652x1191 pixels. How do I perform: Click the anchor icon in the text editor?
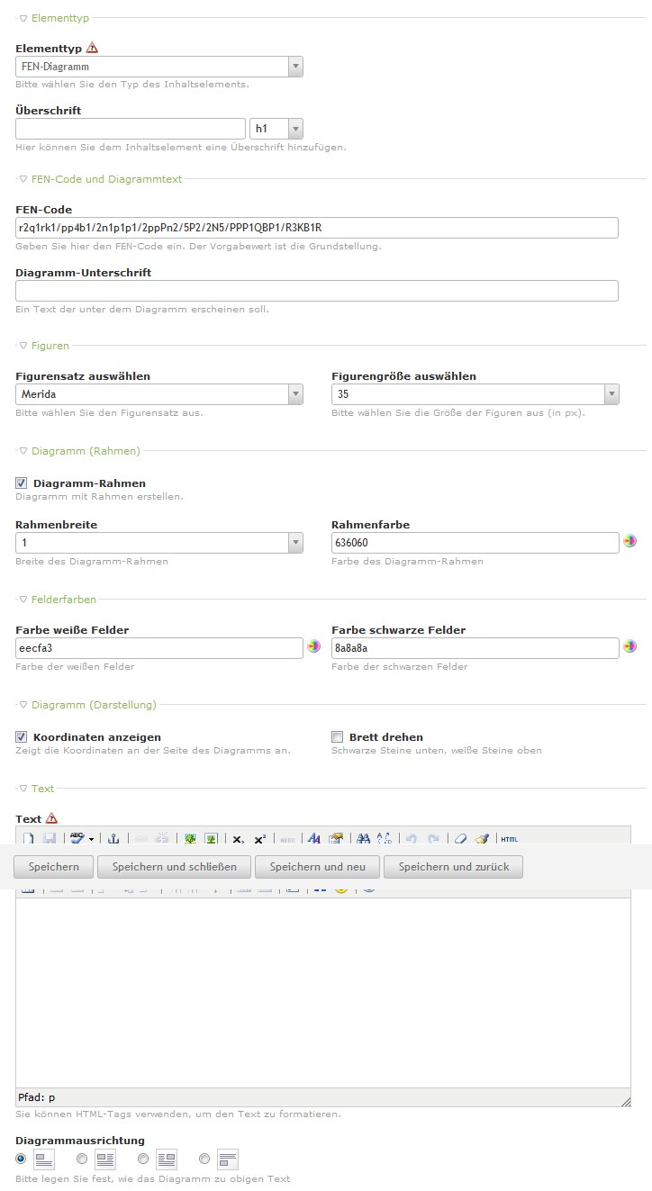(x=113, y=838)
